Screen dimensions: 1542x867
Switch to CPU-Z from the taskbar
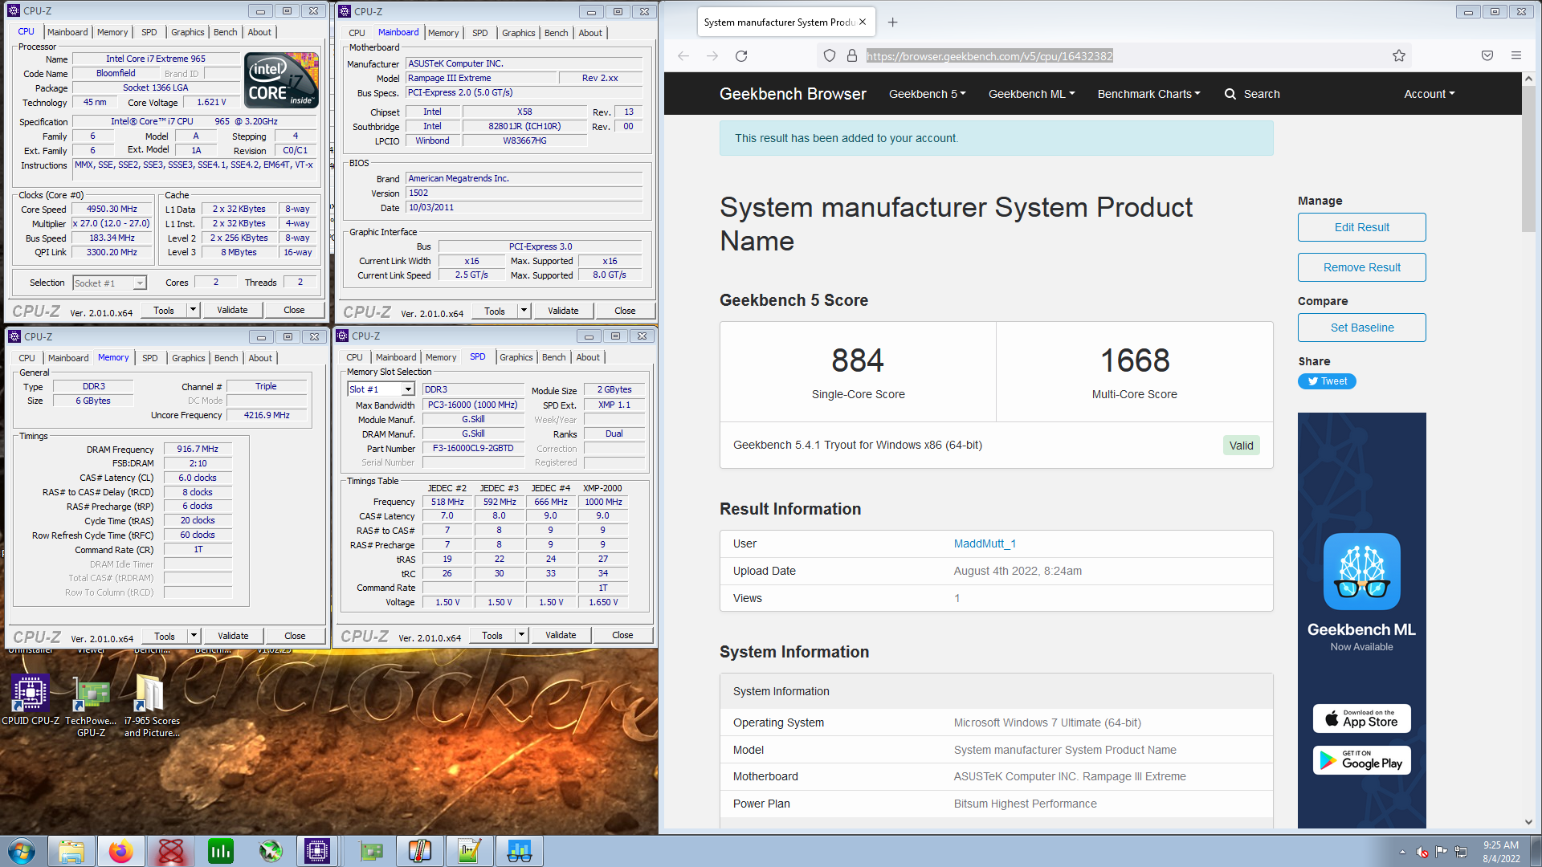[x=317, y=851]
